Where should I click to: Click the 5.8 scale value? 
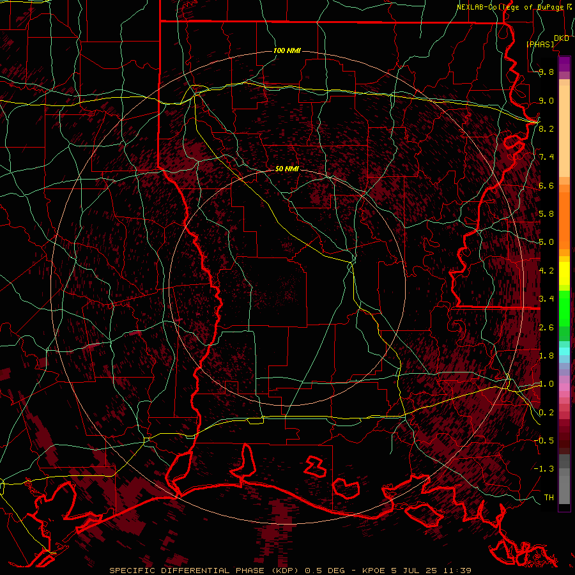(x=546, y=214)
